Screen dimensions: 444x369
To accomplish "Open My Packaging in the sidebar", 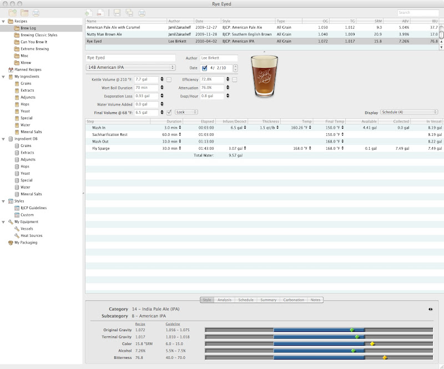I will coord(26,242).
